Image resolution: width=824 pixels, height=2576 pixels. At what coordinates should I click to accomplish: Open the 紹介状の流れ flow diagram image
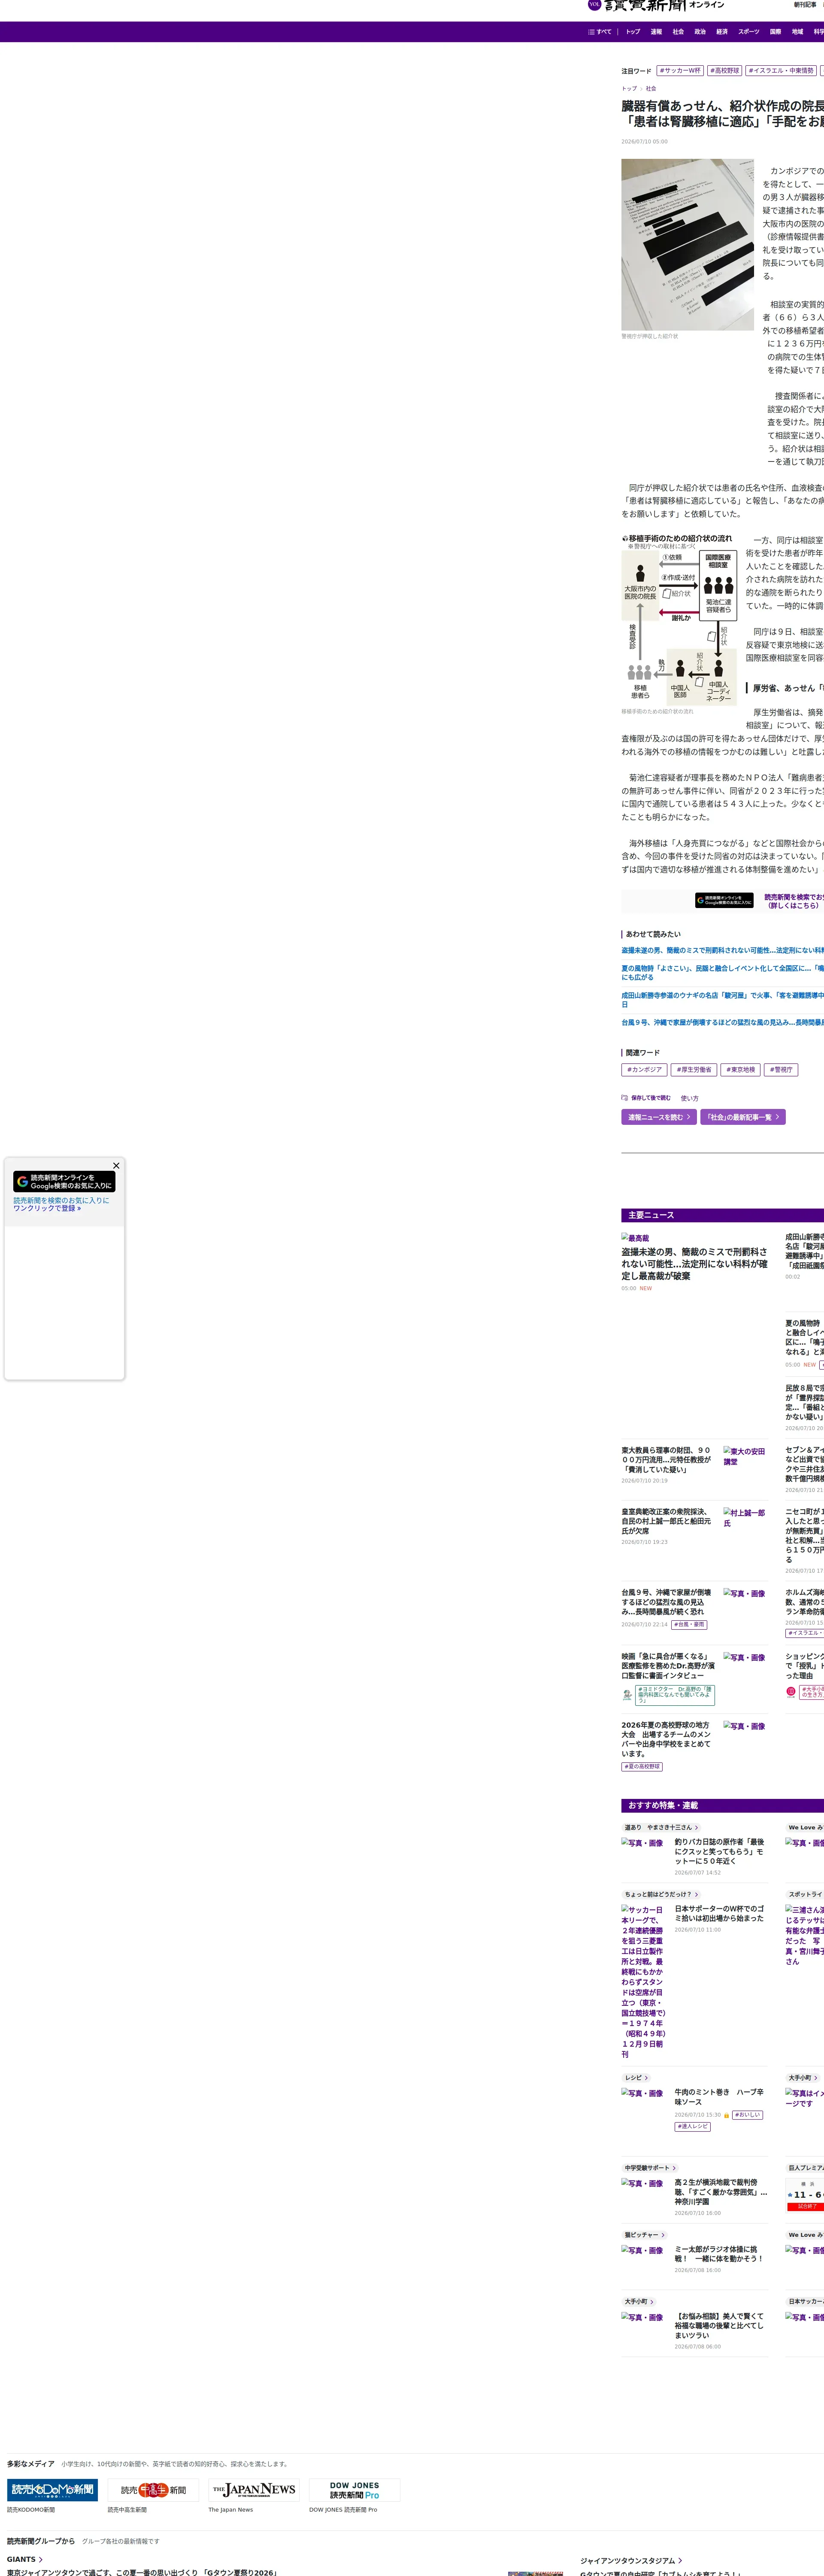pos(679,620)
